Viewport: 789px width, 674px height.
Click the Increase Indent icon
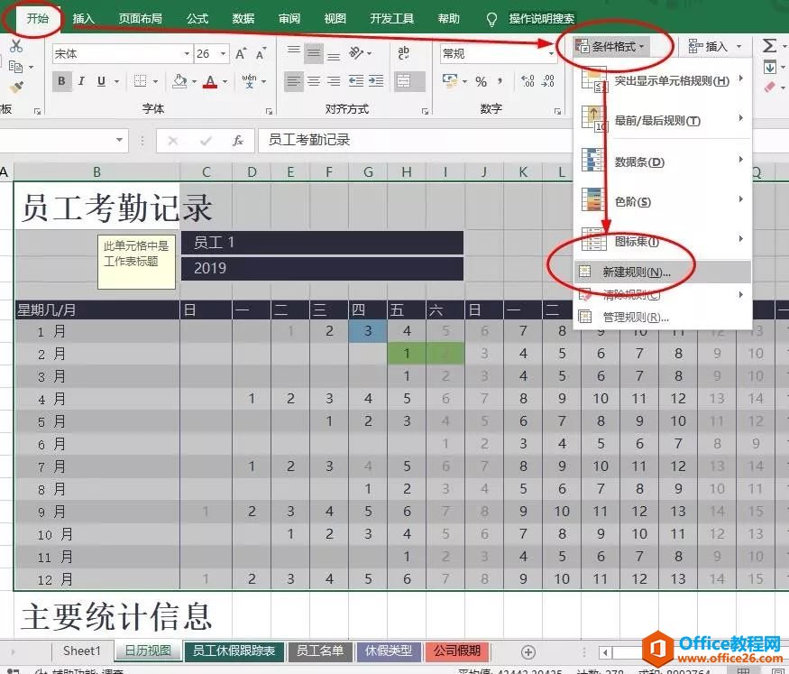pos(376,81)
